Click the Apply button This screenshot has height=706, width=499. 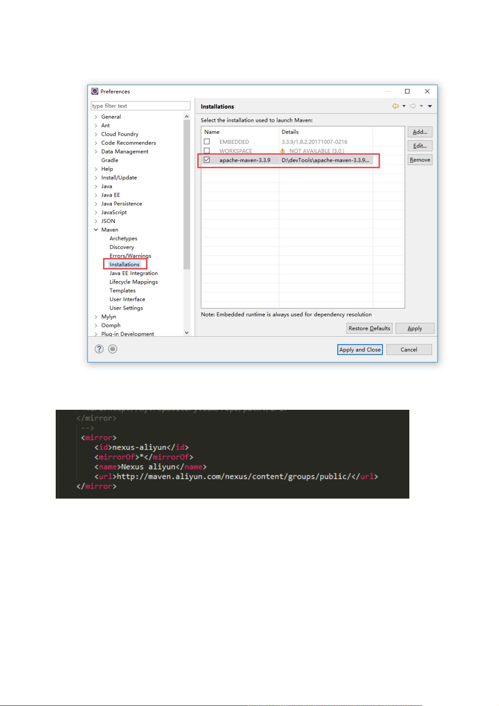pyautogui.click(x=415, y=328)
